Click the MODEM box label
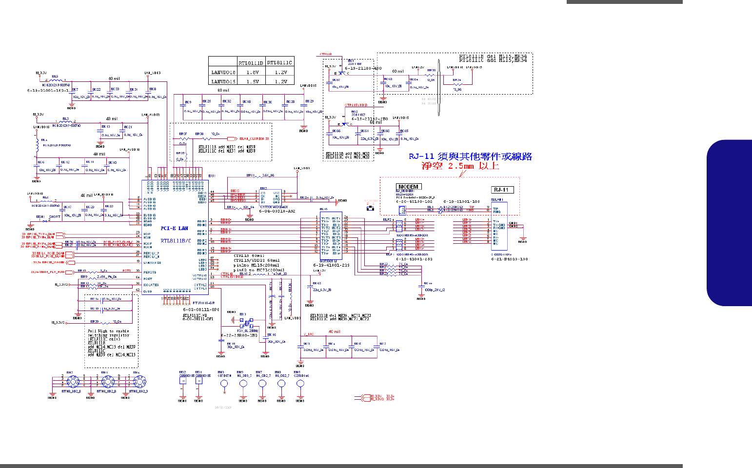This screenshot has width=752, height=468. point(409,187)
